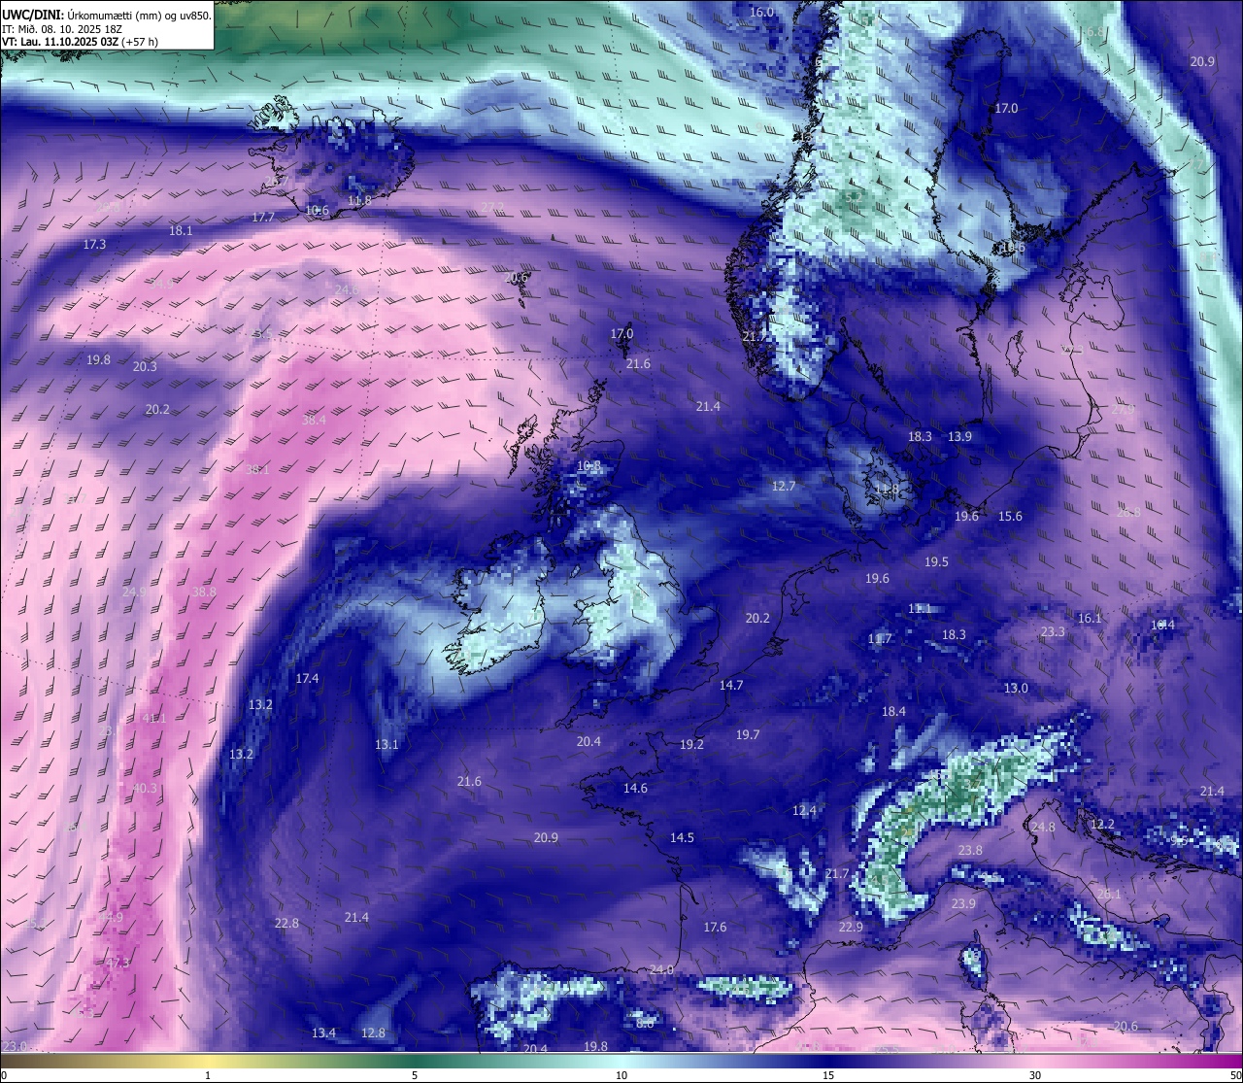Click the 12.8 value northwest of Spain
The height and width of the screenshot is (1083, 1243).
(373, 1032)
